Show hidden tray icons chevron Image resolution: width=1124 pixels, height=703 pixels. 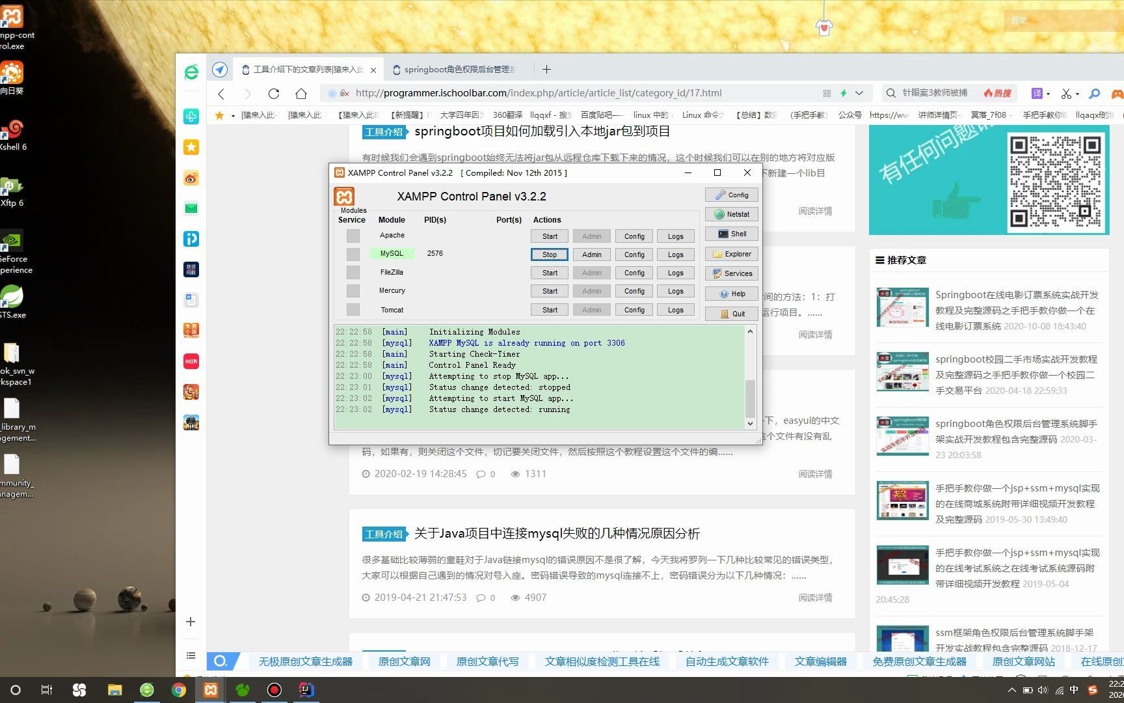tap(1011, 690)
